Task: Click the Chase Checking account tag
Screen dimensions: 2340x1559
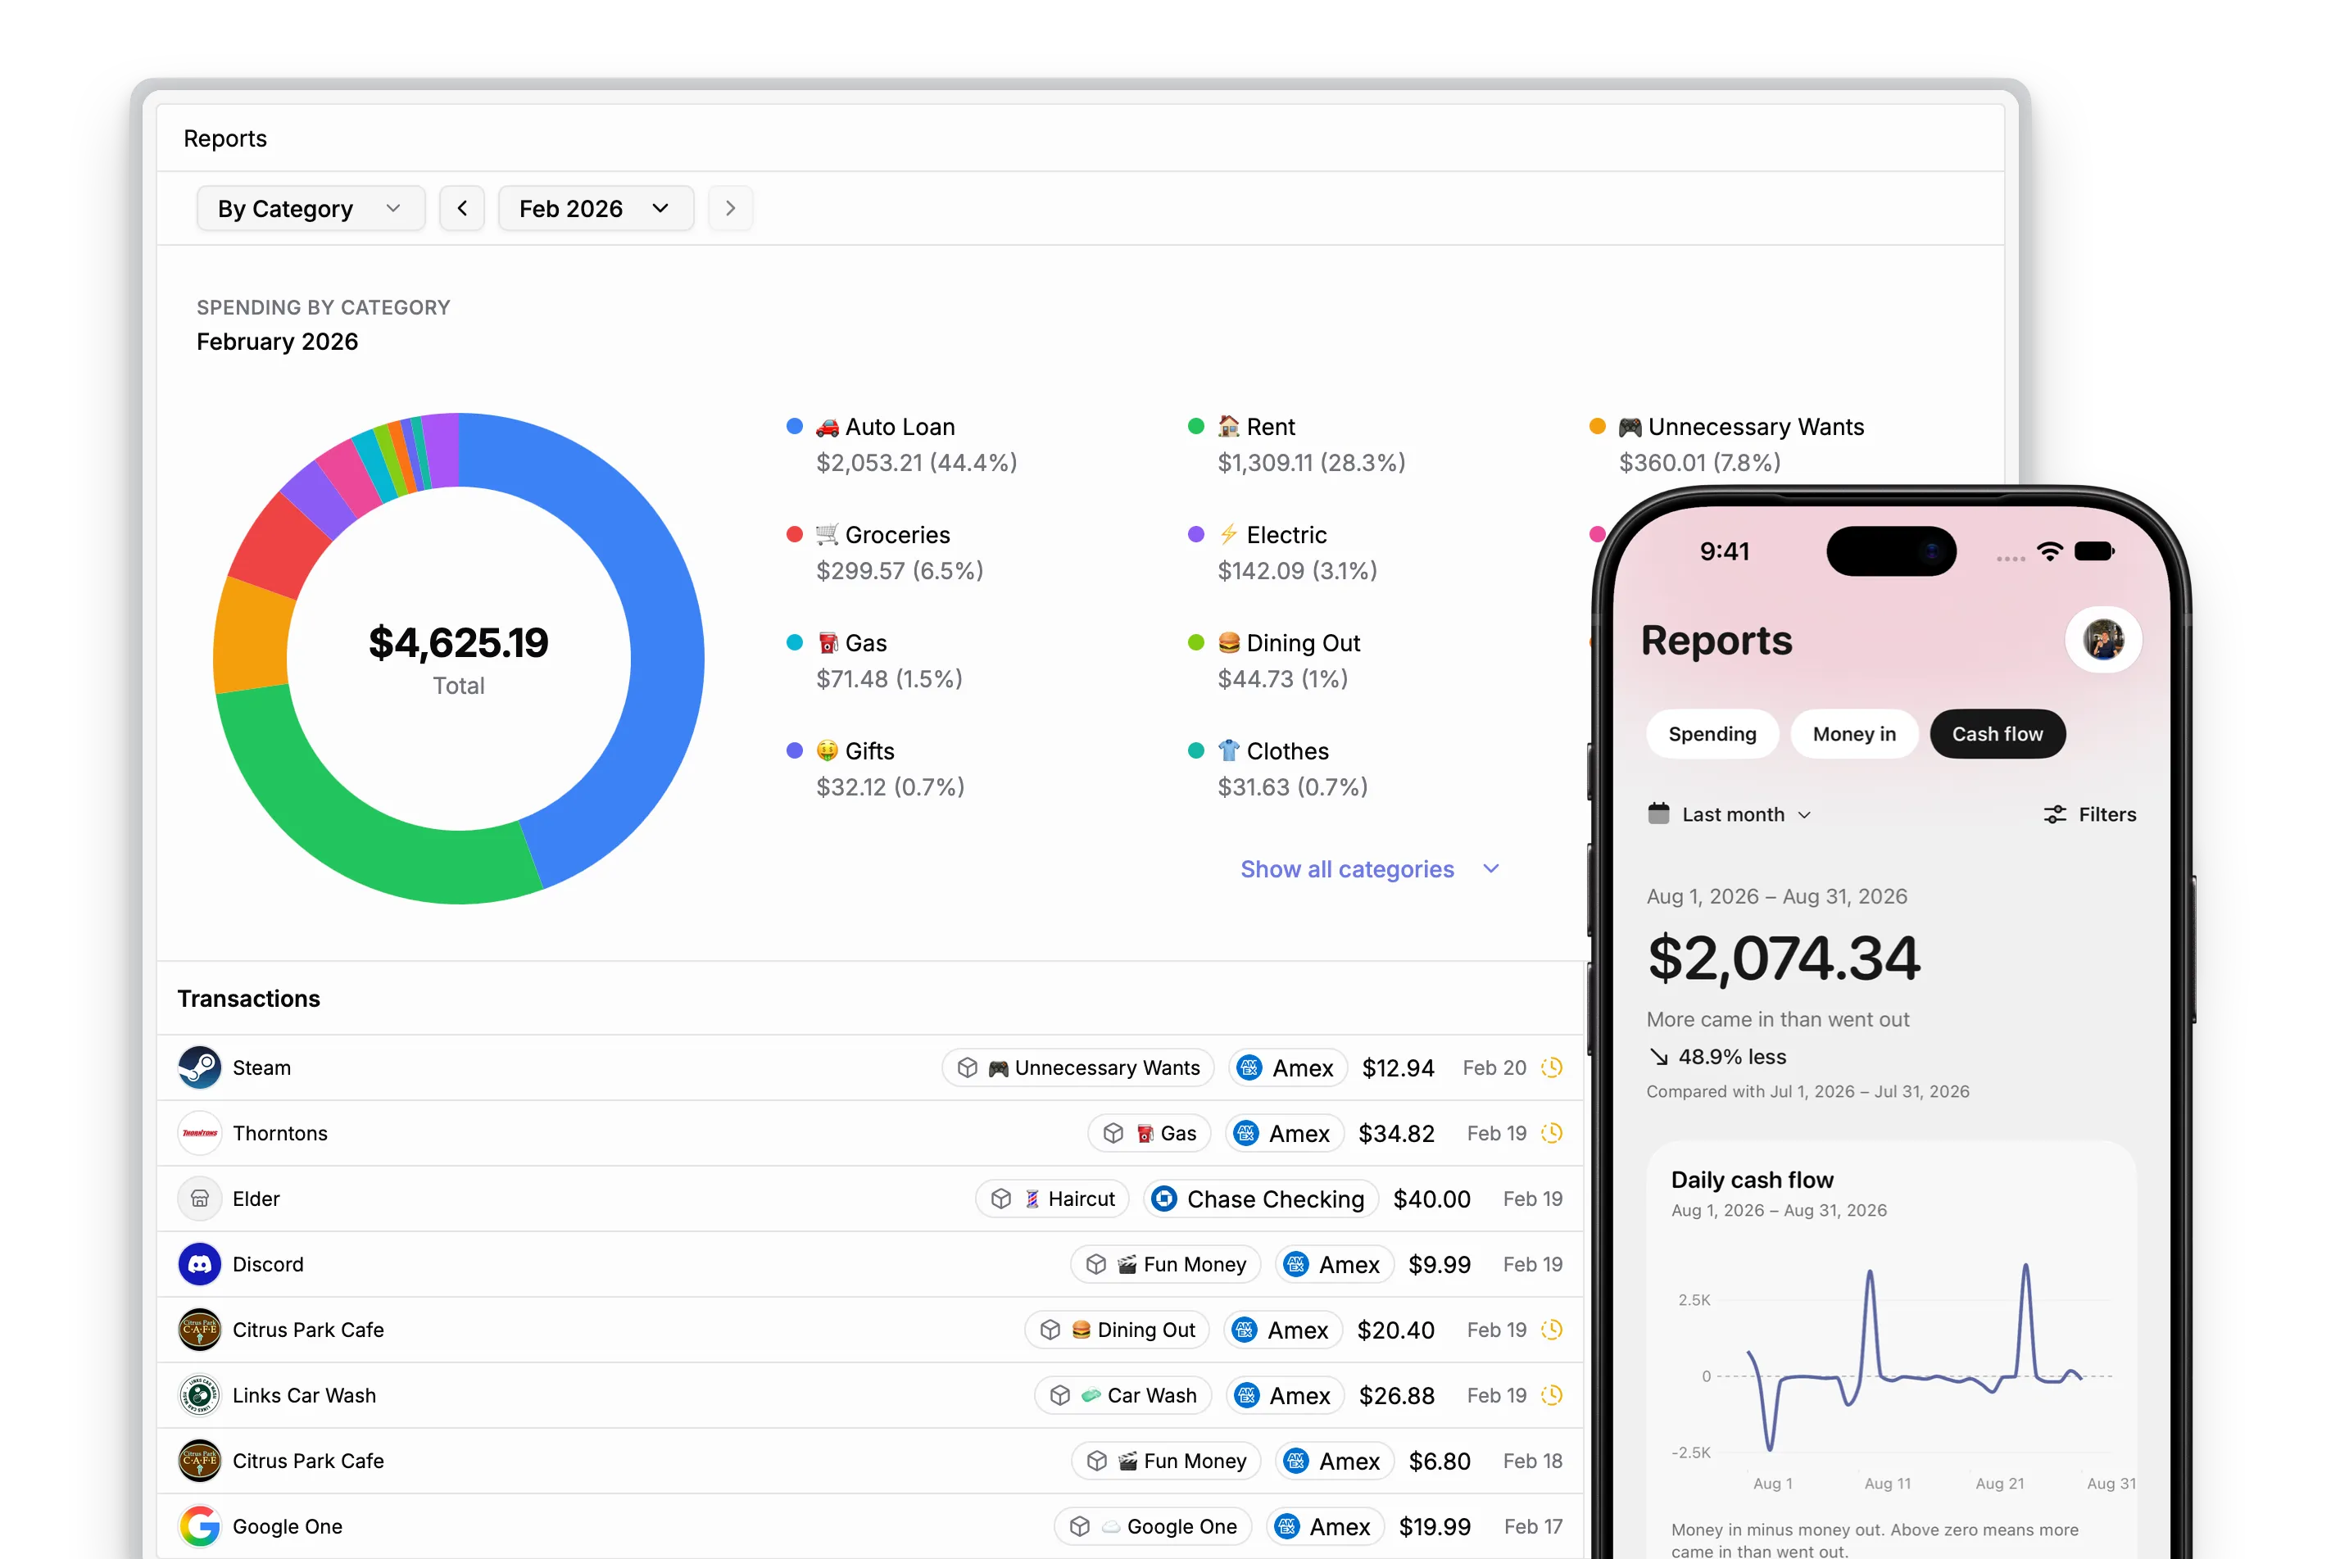Action: [1259, 1198]
